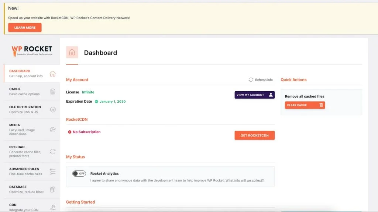Screen dimensions: 378x212
Task: Click the 'Getting Started' heading
Action: tap(80, 202)
